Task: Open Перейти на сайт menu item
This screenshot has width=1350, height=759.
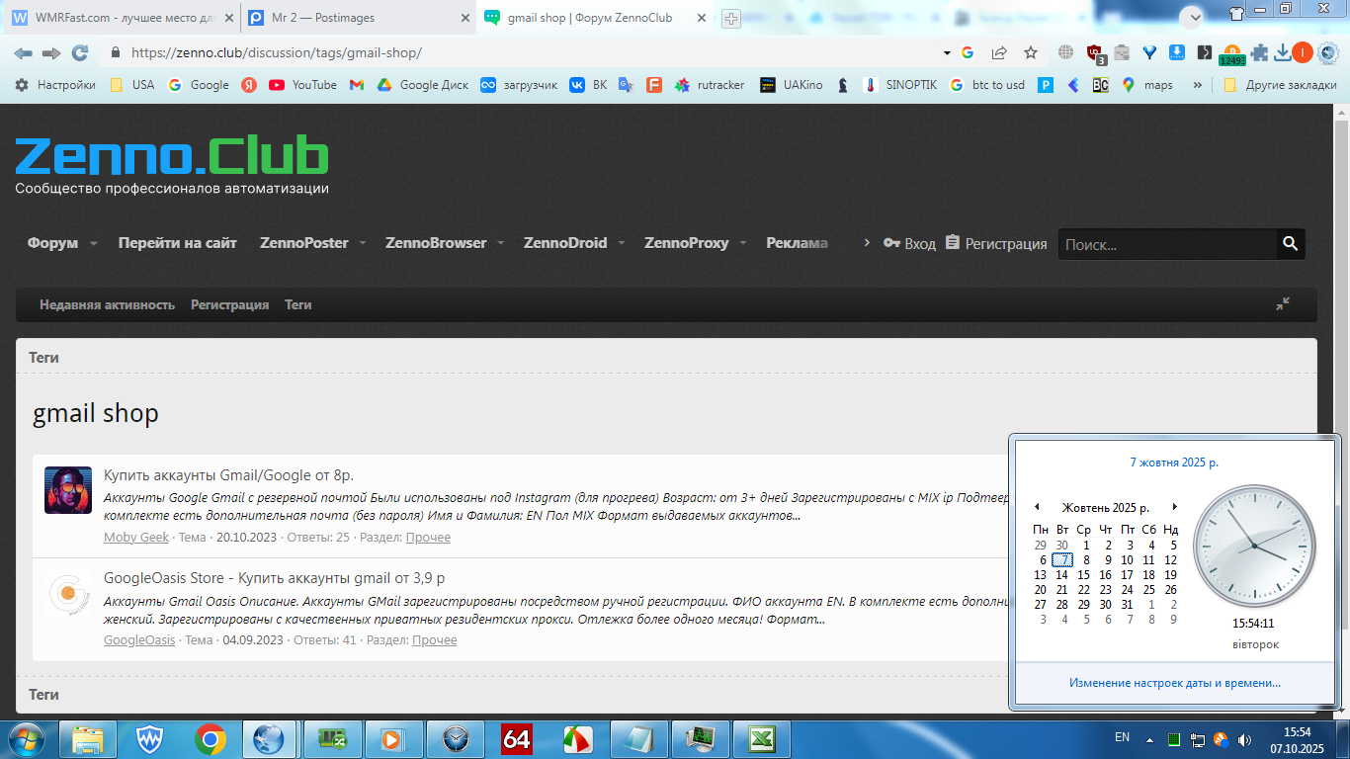Action: coord(178,243)
